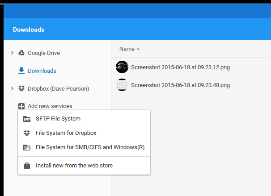Screen dimensions: 271x196
Task: Click the SMB folder icon in the menu
Action: (27, 147)
